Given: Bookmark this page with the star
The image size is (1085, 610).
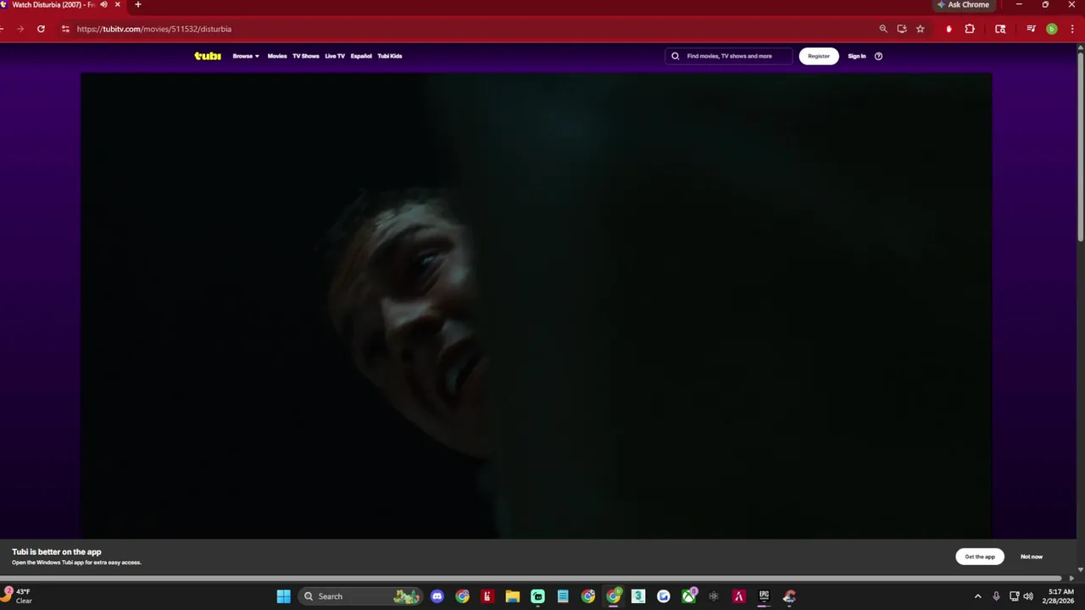Looking at the screenshot, I should (x=921, y=29).
